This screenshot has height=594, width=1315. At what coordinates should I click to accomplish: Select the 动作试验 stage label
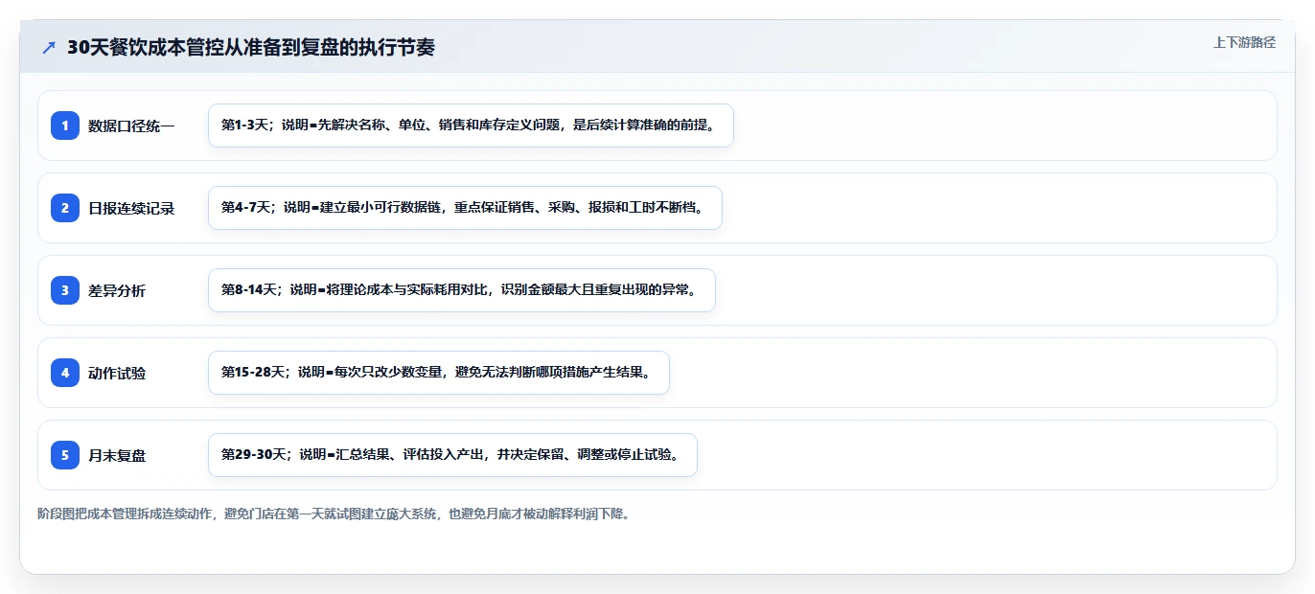(117, 373)
